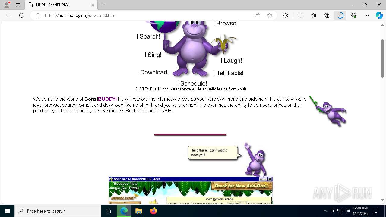Open Browser essentials heart icon
This screenshot has height=217, width=386.
(353, 15)
